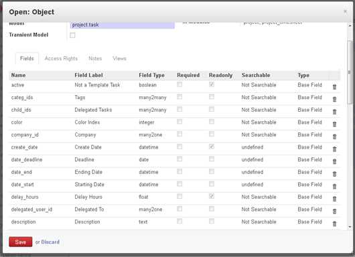Toggle Readonly checkbox for delay_hours
The height and width of the screenshot is (257, 355).
pos(212,196)
